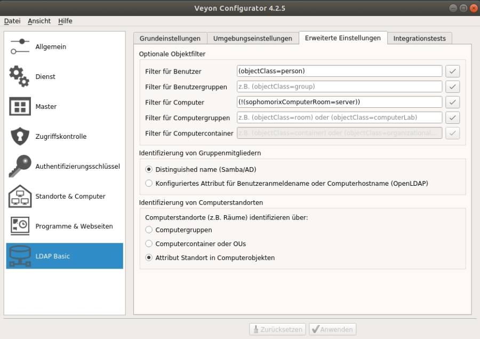Select the Zugriffskontrolle shield icon

coord(20,136)
